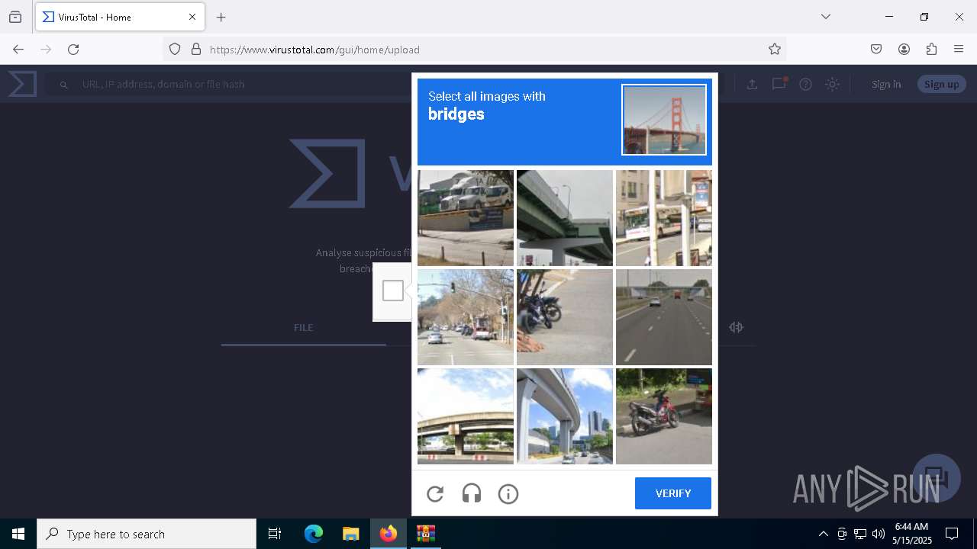This screenshot has width=977, height=549.
Task: Switch to the FILE tab
Action: (304, 327)
